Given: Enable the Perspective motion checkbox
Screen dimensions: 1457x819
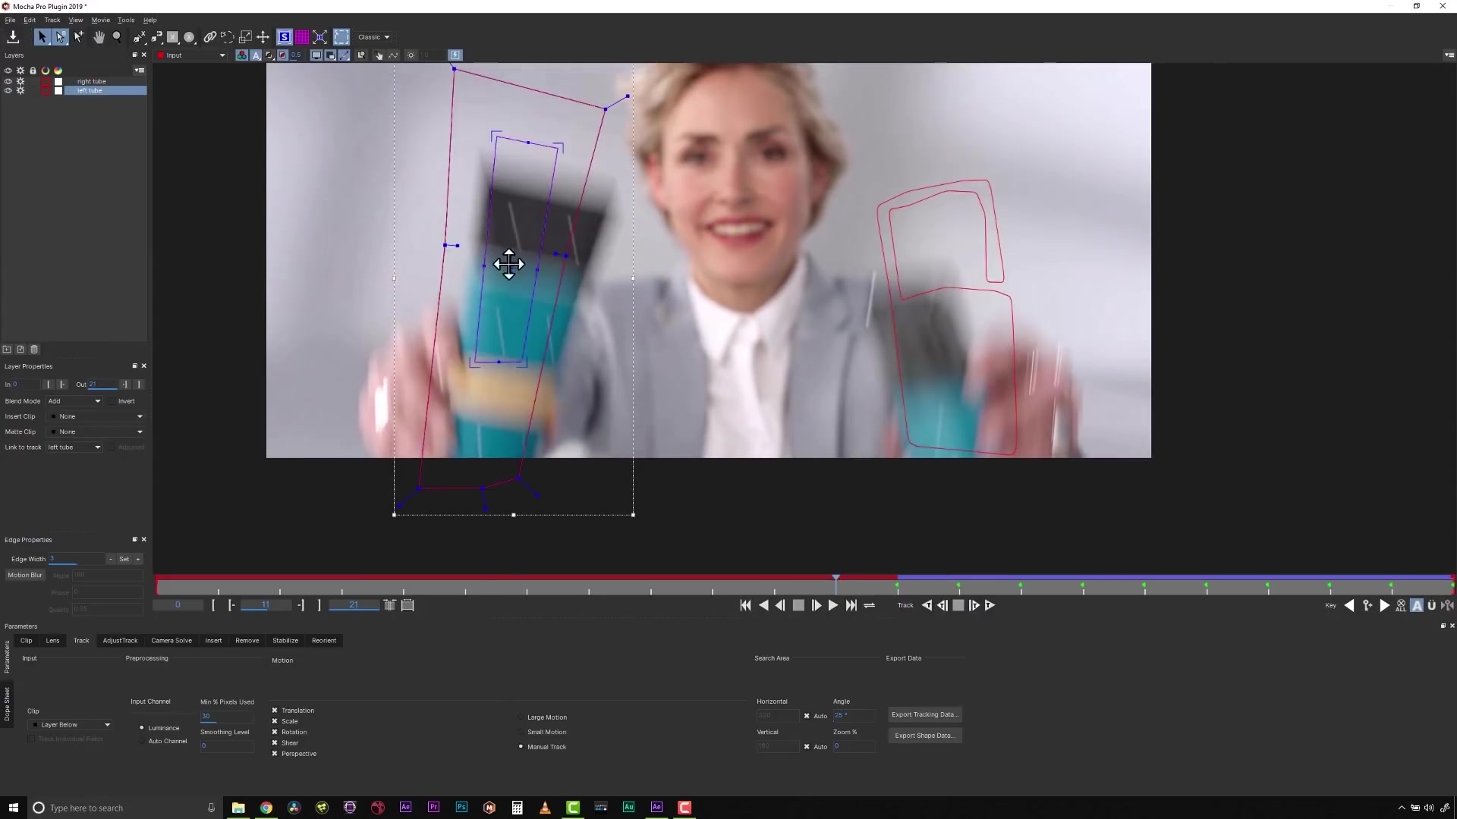Looking at the screenshot, I should pyautogui.click(x=275, y=754).
